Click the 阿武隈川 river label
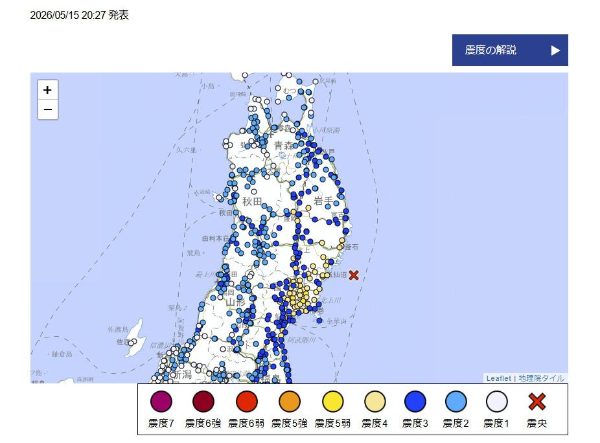 pos(301,340)
